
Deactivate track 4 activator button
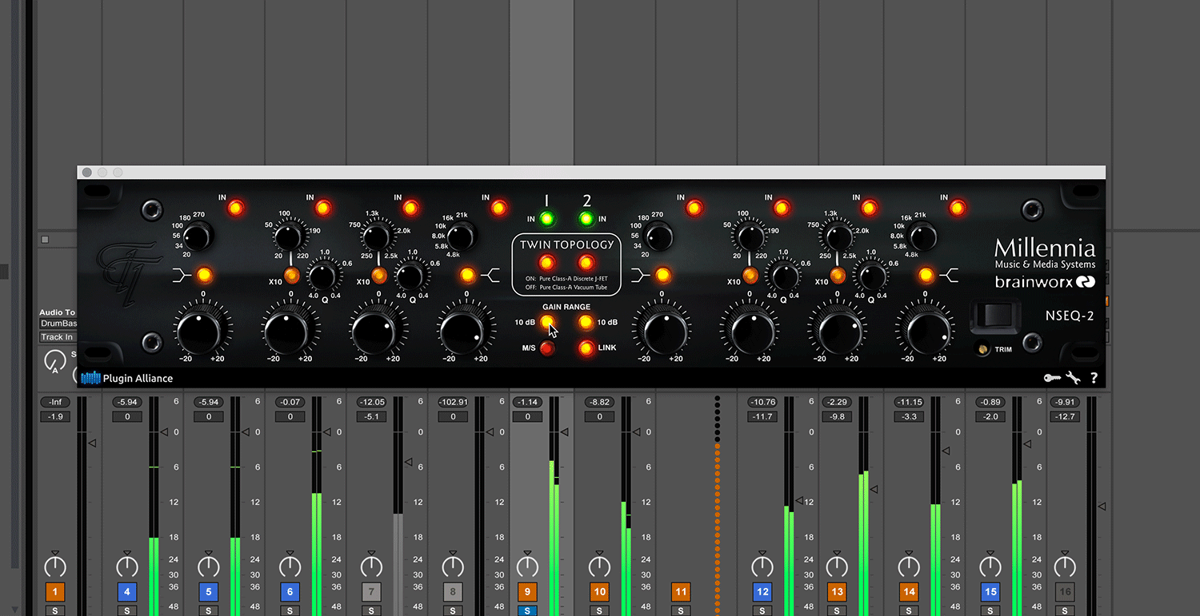click(x=127, y=592)
